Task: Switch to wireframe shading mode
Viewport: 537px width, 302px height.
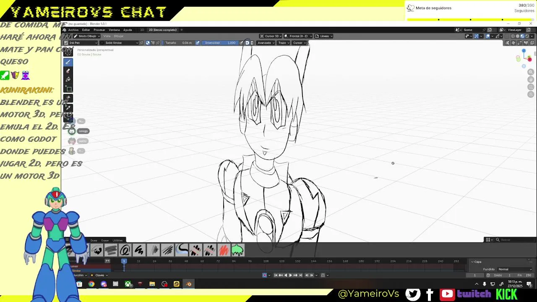Action: [x=513, y=36]
